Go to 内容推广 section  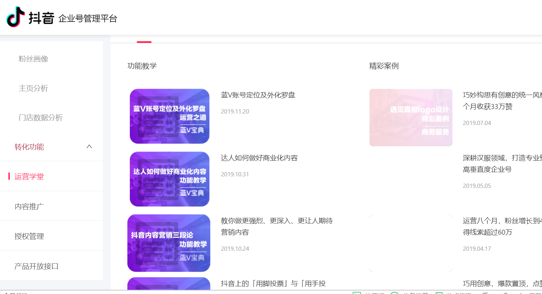point(29,206)
